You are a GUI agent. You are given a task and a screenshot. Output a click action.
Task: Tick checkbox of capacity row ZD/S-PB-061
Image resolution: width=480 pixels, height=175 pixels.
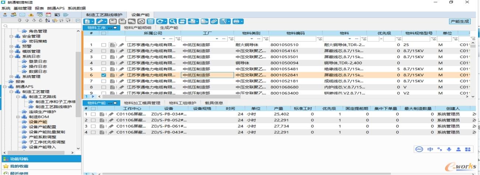point(93,126)
